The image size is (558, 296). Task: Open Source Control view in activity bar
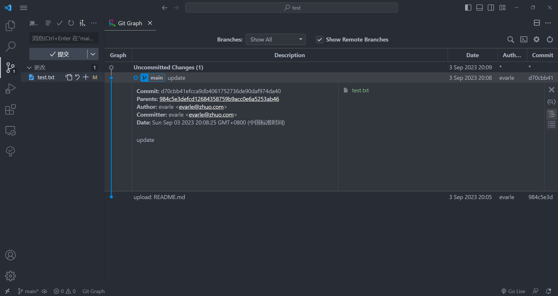click(10, 68)
